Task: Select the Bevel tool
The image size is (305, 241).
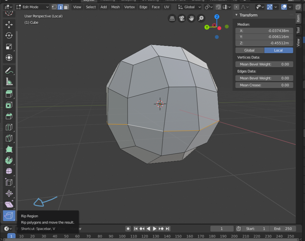Action: click(x=9, y=116)
